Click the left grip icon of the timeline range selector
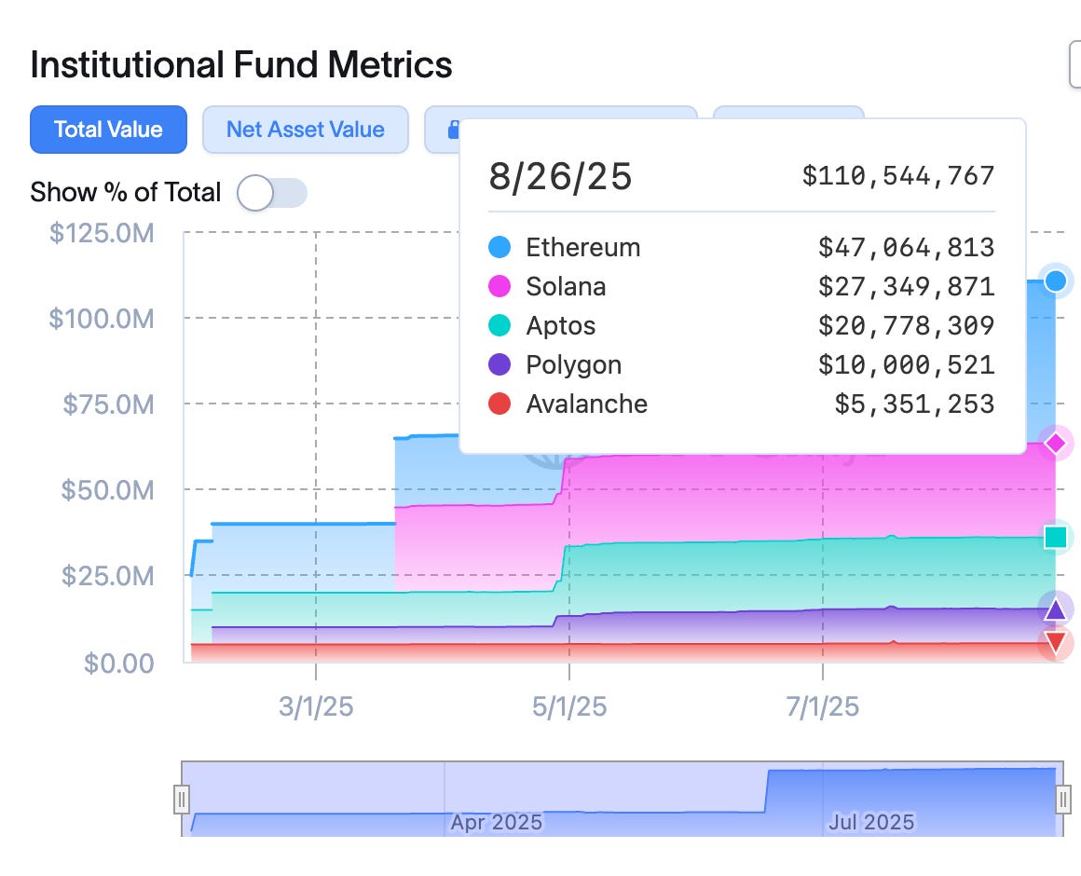The height and width of the screenshot is (876, 1081). click(182, 797)
